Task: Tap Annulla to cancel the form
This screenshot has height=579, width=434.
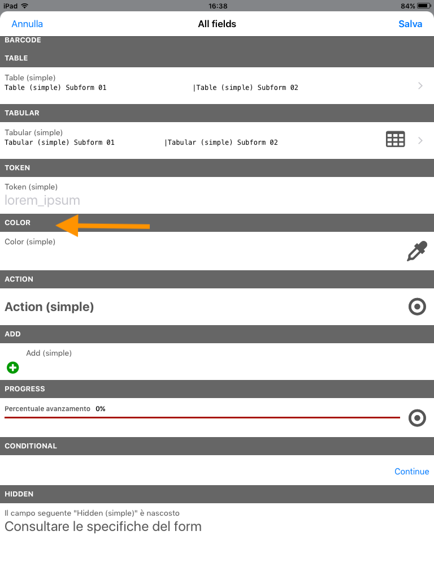Action: pos(27,24)
